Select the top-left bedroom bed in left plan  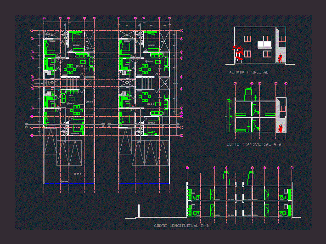(50, 46)
